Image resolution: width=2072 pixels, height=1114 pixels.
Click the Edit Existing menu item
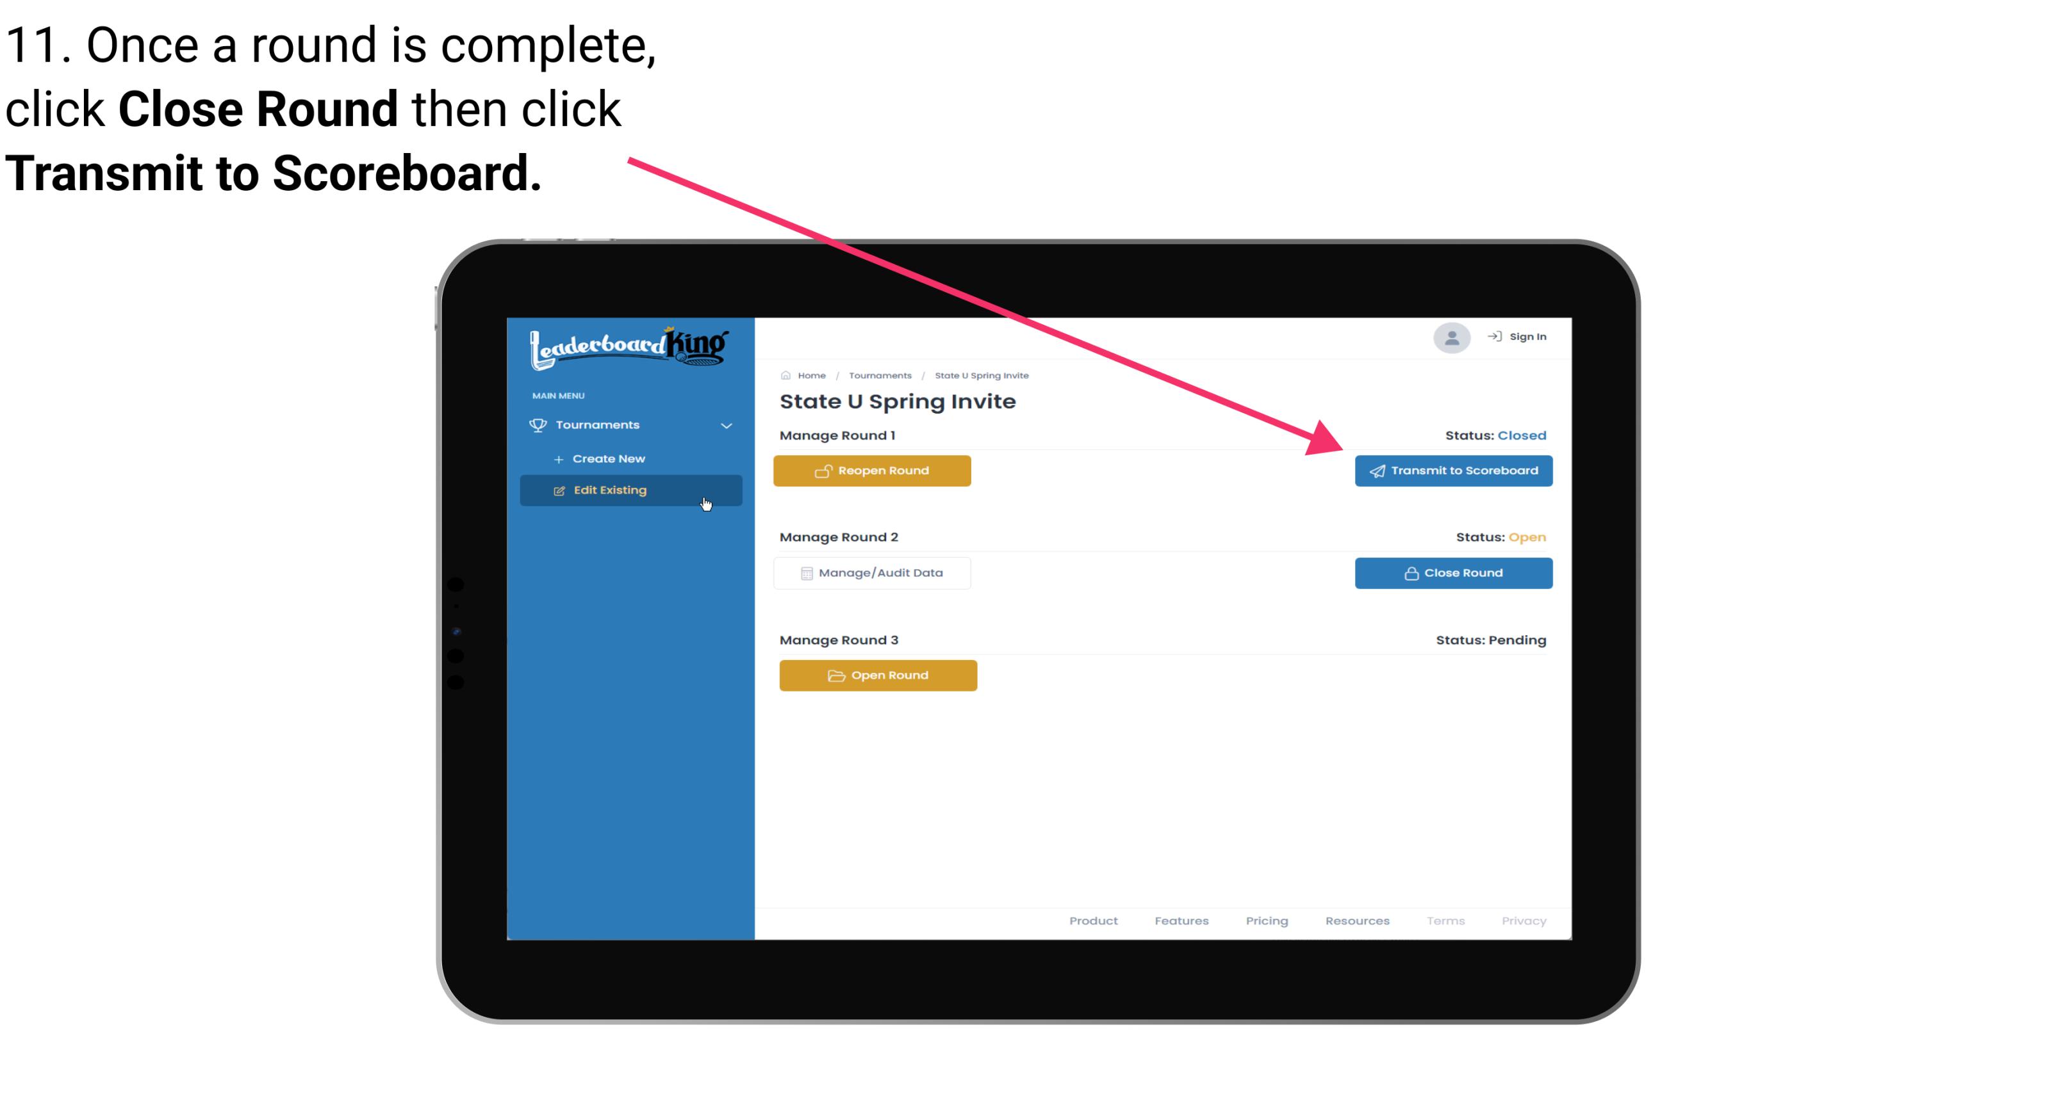pyautogui.click(x=630, y=490)
